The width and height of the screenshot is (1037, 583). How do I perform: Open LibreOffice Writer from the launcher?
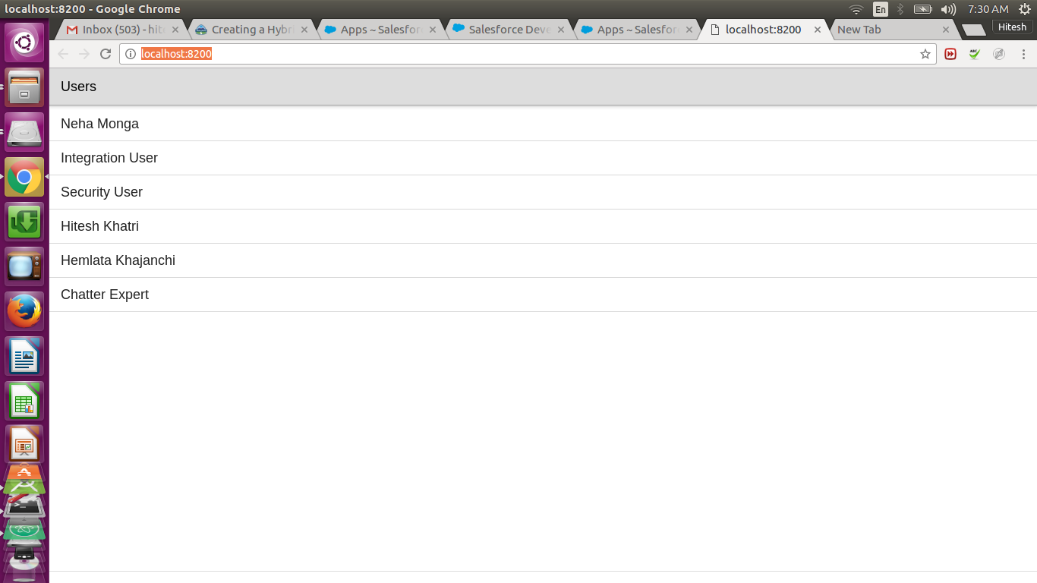coord(24,356)
